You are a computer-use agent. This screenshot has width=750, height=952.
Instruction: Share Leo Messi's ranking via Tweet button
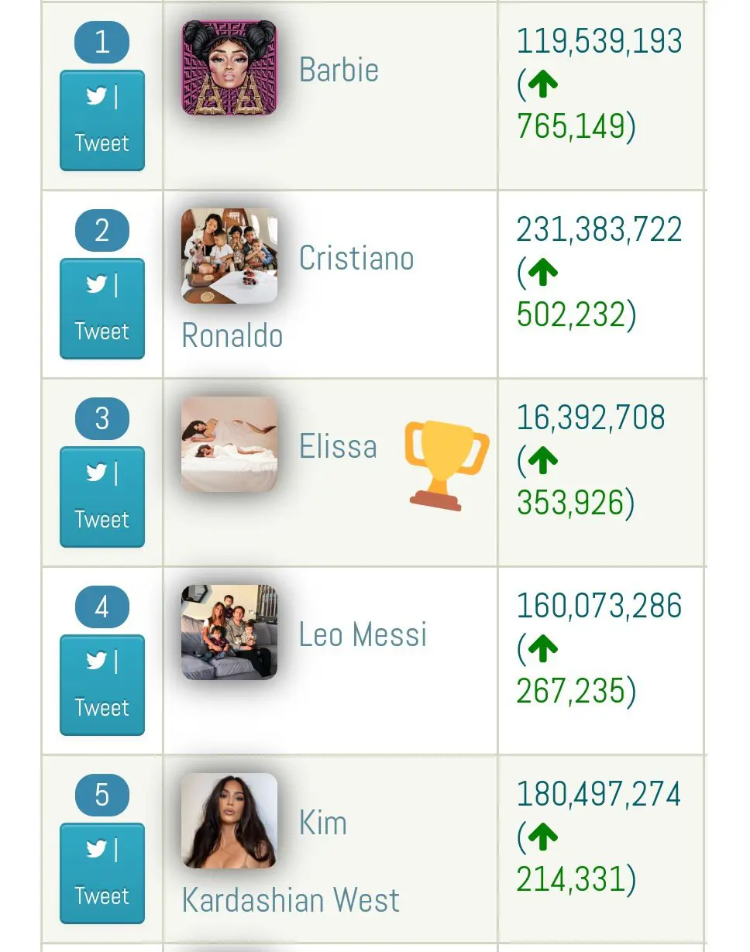[x=102, y=686]
